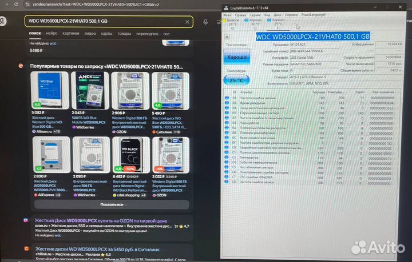This screenshot has height=262, width=412.
Task: Click the blue status icon of drive C
Action: click(x=246, y=20)
